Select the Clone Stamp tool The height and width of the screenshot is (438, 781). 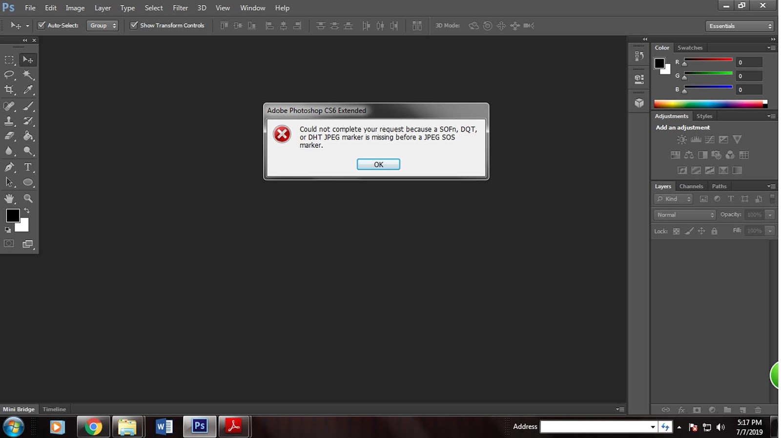(9, 121)
